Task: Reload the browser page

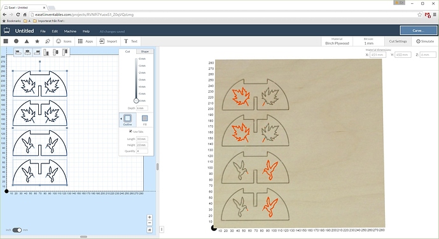Action: click(x=18, y=15)
